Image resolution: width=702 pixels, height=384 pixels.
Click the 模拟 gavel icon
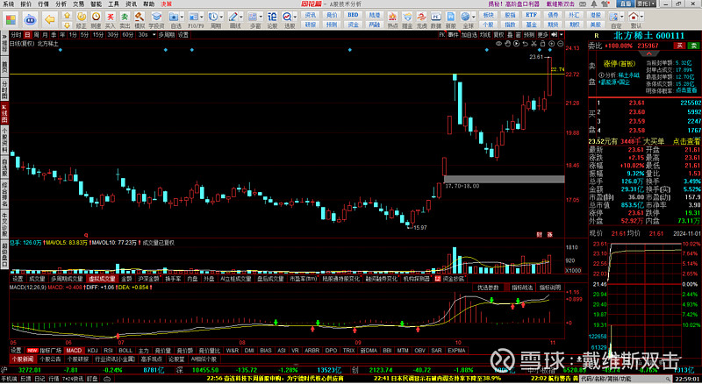[x=140, y=19]
